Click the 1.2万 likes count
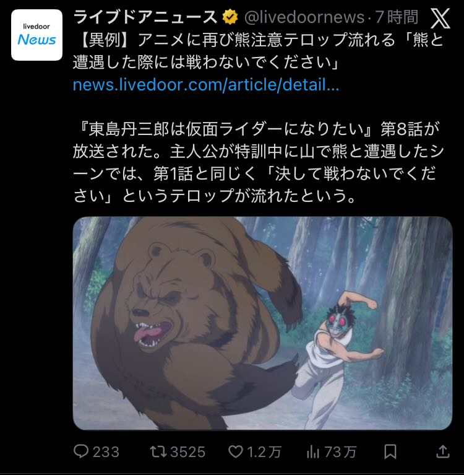 pos(264,452)
